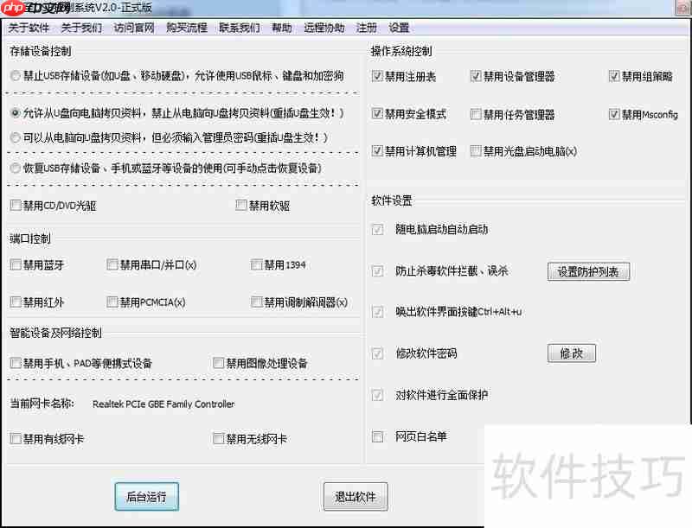Open the 设置 menu
692x528 pixels.
click(x=398, y=27)
